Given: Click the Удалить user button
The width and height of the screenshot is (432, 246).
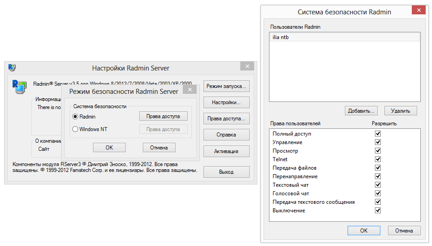Looking at the screenshot, I should (401, 110).
